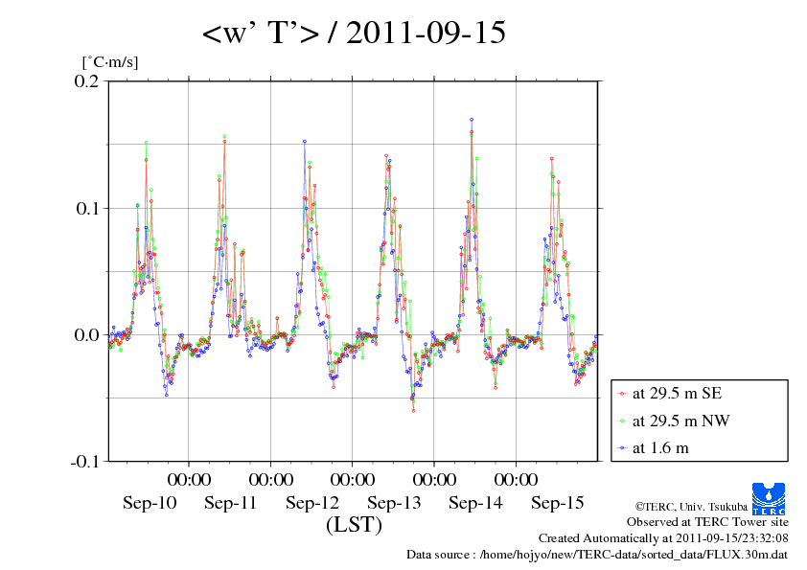Click the 'Sep-12' date label

tap(312, 503)
